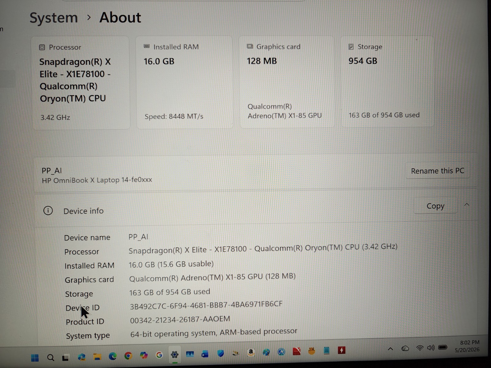The height and width of the screenshot is (368, 491).
Task: Click the Processor row value in Device info
Action: tap(263, 249)
